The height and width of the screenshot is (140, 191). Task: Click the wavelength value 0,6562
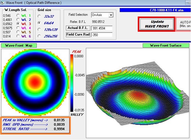pyautogui.click(x=8, y=24)
